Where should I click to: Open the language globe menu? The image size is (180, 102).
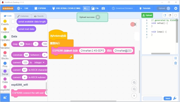pos(19,8)
